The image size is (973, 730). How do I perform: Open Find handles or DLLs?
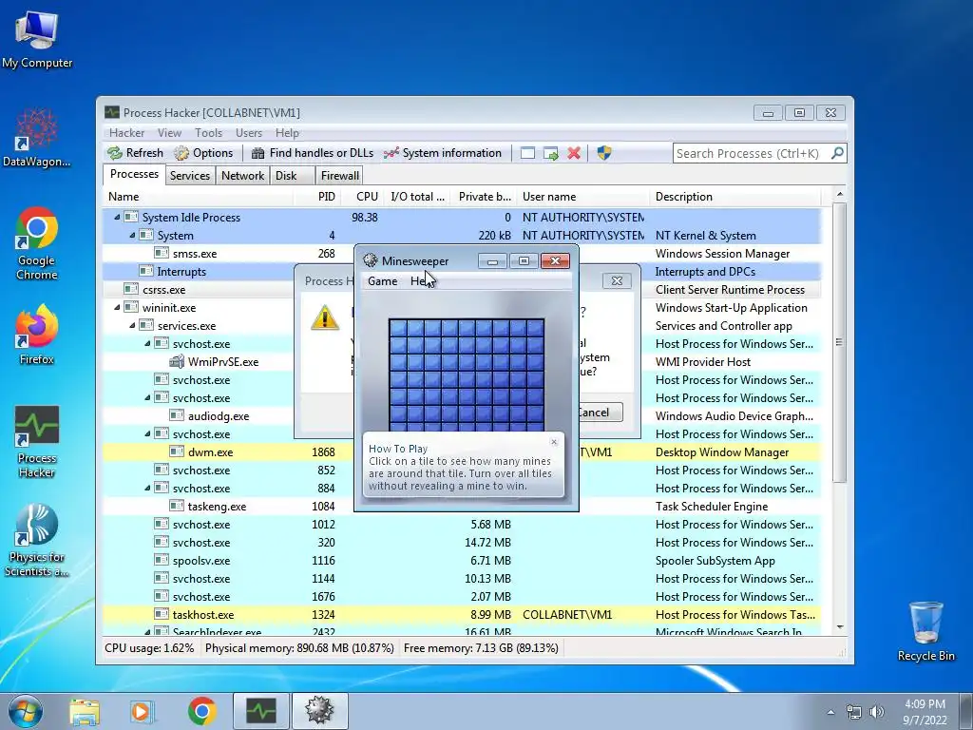click(312, 153)
